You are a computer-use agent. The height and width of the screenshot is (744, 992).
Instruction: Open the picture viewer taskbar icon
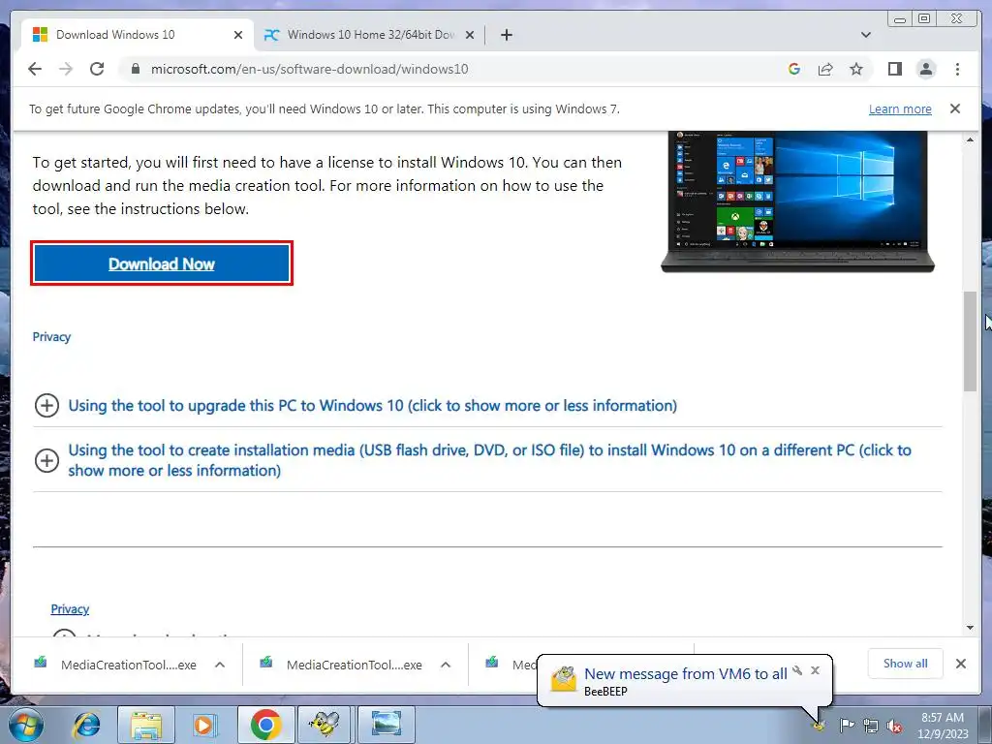(386, 725)
